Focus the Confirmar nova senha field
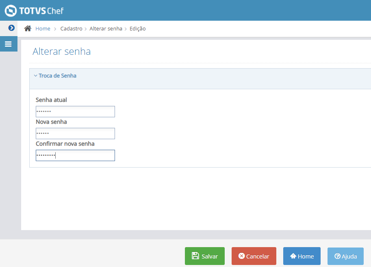This screenshot has width=371, height=267. (x=75, y=155)
